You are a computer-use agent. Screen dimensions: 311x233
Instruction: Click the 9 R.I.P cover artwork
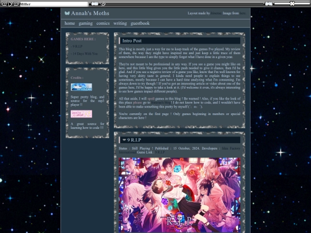tap(180, 195)
